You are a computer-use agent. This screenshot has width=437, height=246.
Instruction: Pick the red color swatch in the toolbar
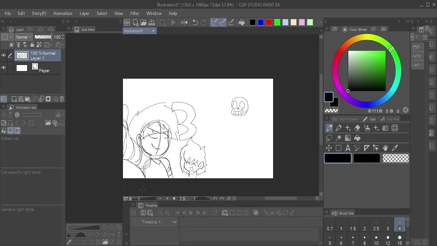coord(269,23)
